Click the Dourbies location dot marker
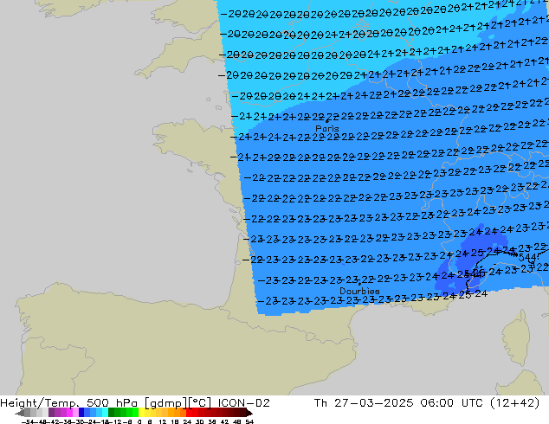Viewport: 549px width, 424px height. (359, 284)
